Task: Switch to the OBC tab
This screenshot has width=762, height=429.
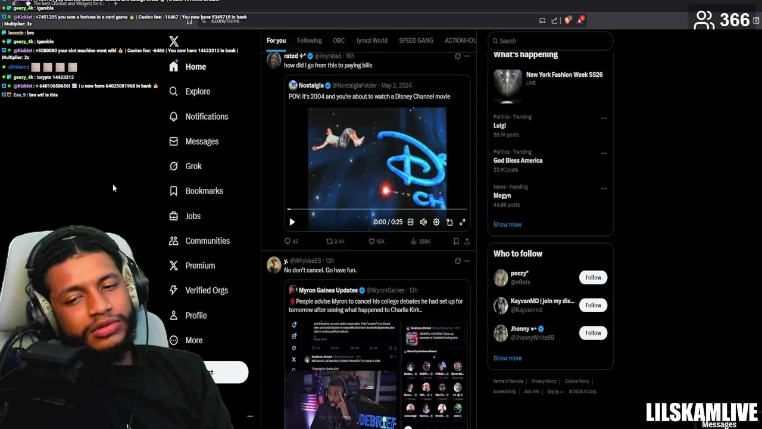Action: (x=339, y=41)
